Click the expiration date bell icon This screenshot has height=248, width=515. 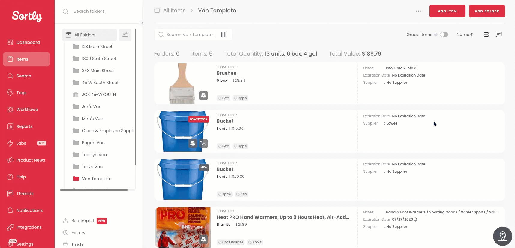(x=415, y=219)
